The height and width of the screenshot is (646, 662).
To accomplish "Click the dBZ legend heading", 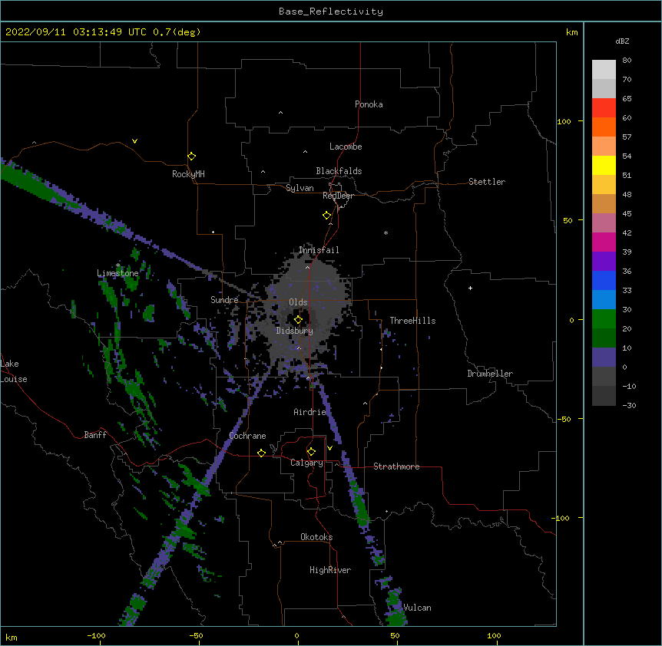I will point(622,41).
